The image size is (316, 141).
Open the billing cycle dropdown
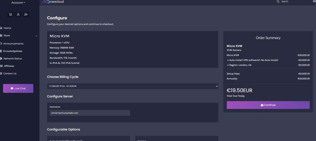click(133, 86)
